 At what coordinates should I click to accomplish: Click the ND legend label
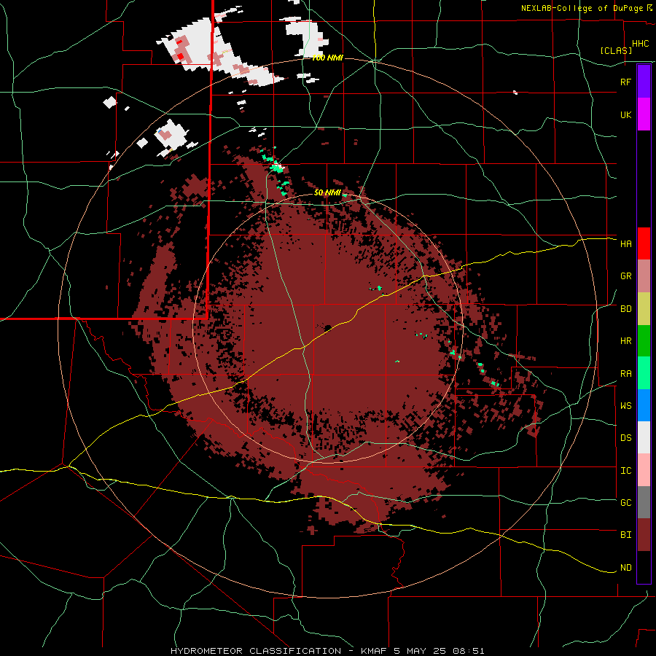[625, 568]
